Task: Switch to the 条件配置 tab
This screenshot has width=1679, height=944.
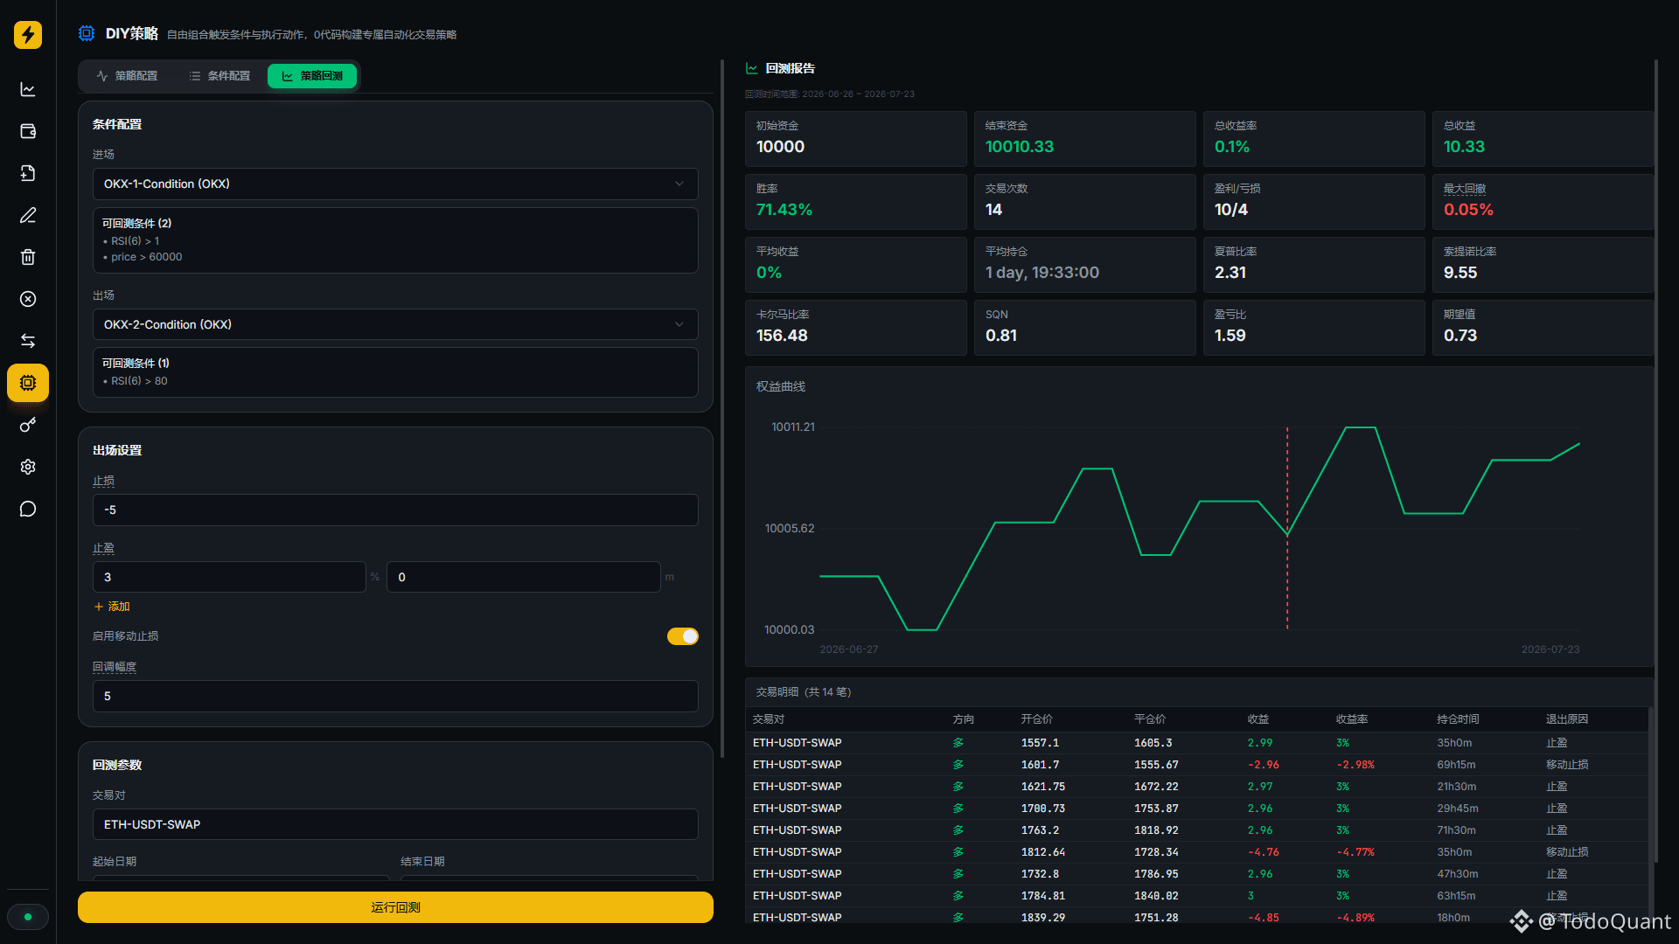Action: (x=220, y=76)
